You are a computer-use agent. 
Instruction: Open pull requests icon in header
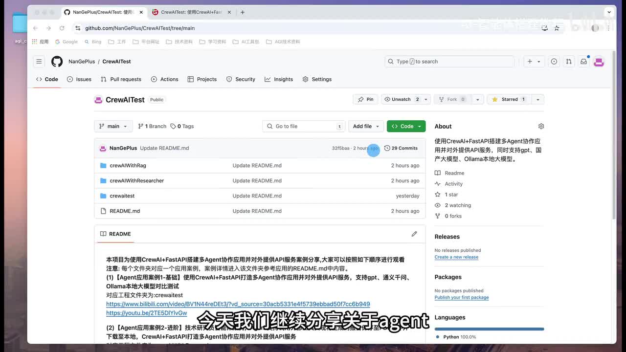[x=569, y=62]
